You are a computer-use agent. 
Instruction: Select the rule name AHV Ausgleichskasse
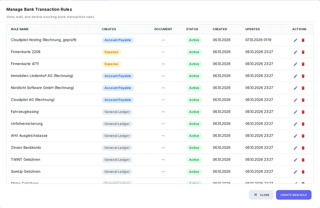click(29, 136)
